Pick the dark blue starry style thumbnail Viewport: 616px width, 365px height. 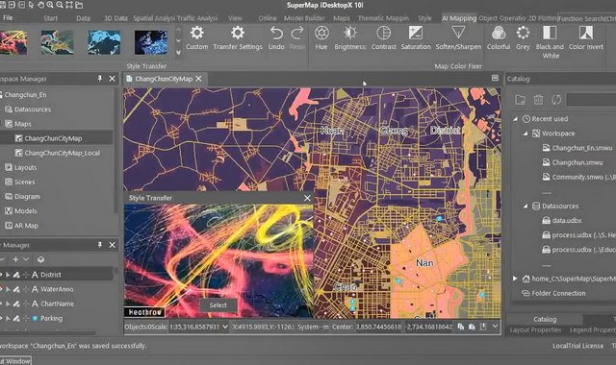151,42
